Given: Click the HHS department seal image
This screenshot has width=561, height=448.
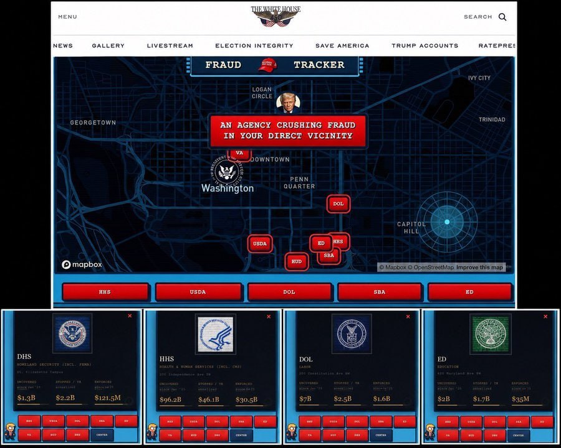Looking at the screenshot, I should tap(216, 334).
